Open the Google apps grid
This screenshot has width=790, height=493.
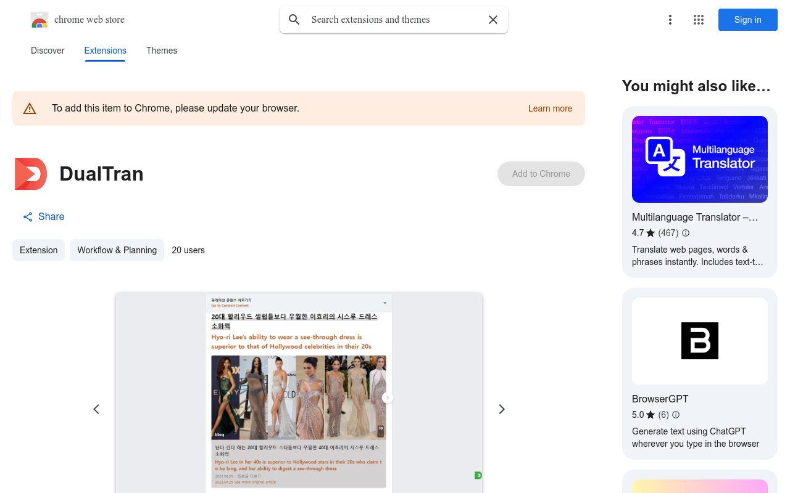tap(699, 20)
